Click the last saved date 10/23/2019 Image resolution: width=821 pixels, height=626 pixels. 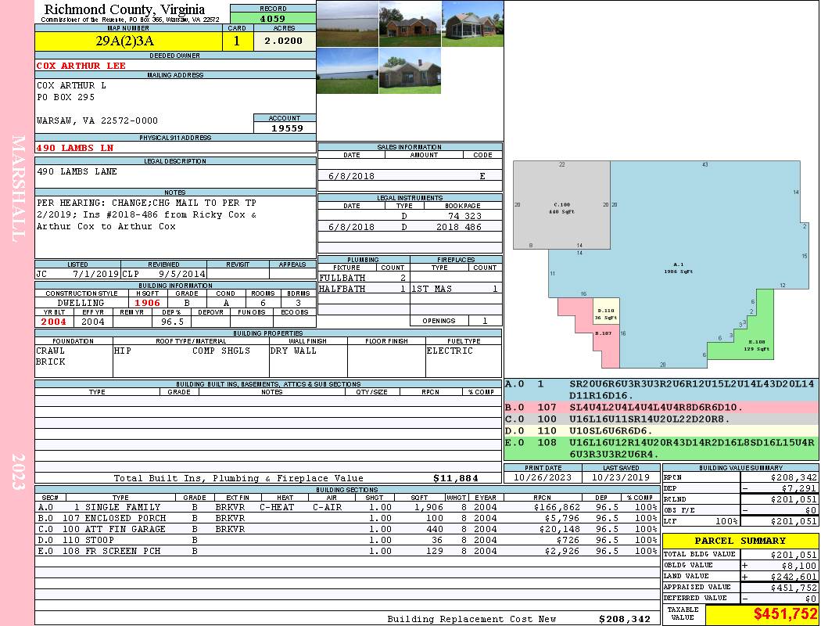click(x=621, y=478)
